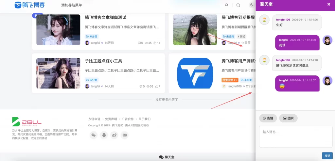Click tengfei avatar beside 测试 message

(x=327, y=40)
